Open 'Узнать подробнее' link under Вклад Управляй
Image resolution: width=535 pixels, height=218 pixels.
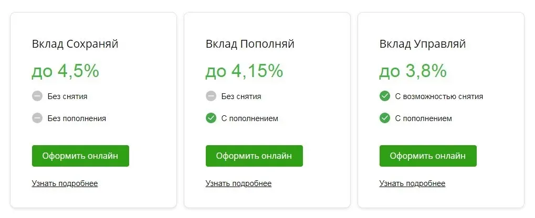(412, 183)
